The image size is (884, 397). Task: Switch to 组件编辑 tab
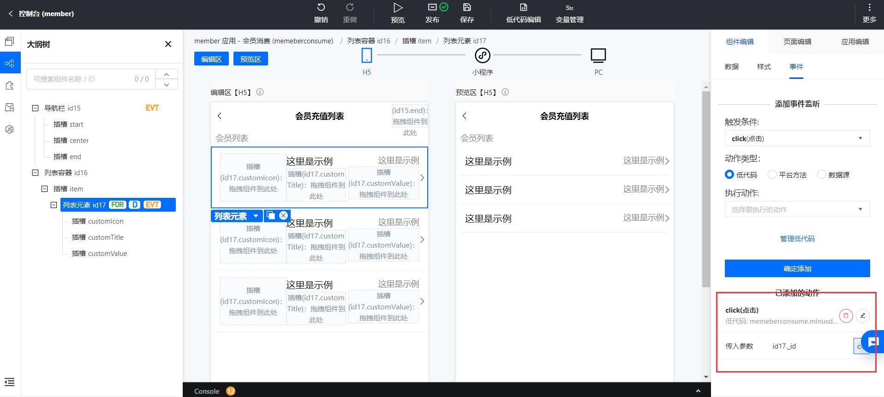tap(740, 41)
